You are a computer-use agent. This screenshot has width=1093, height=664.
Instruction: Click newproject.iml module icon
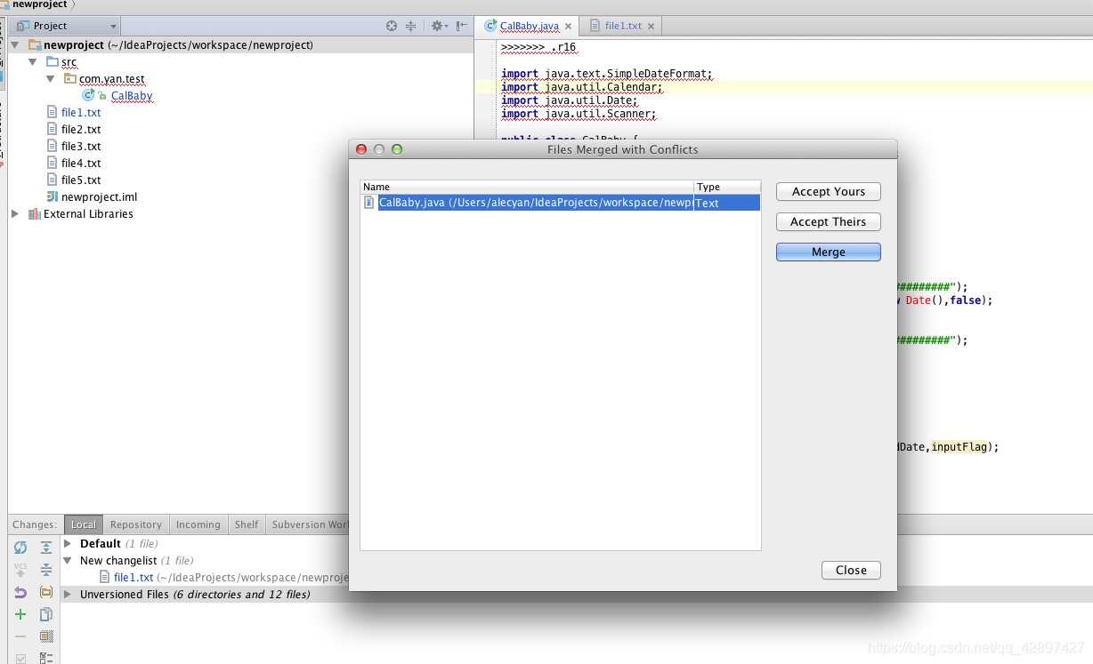tap(53, 197)
